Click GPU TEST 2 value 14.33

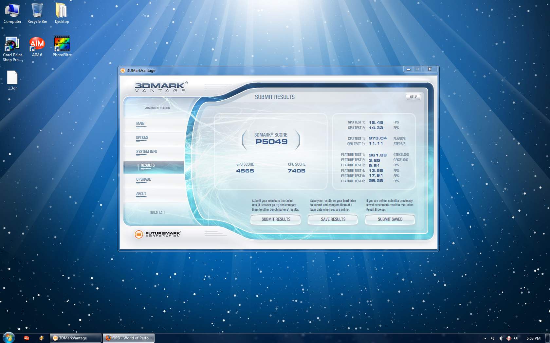376,128
